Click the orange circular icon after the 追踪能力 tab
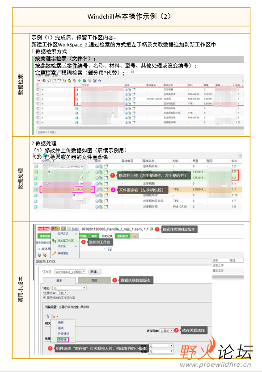The image size is (262, 372). 135,236
